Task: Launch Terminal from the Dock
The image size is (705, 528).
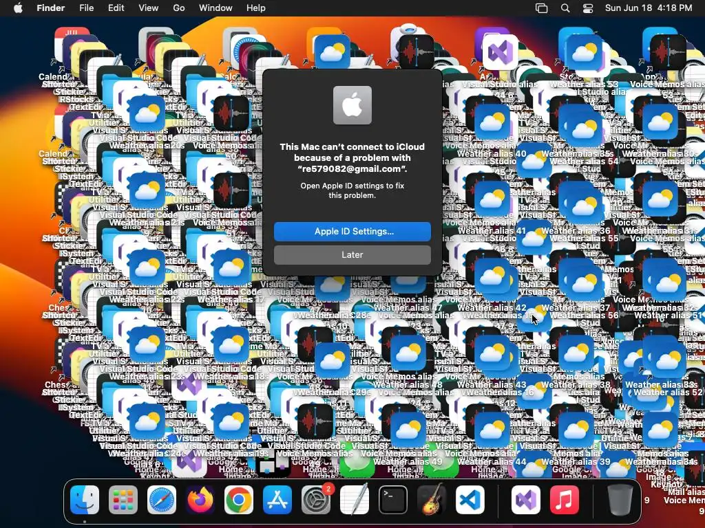Action: pyautogui.click(x=393, y=500)
